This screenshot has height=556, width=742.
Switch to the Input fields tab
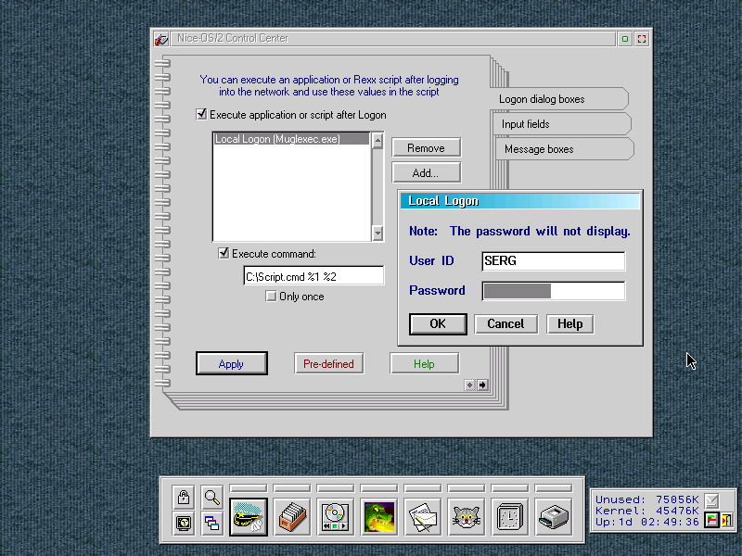[562, 124]
